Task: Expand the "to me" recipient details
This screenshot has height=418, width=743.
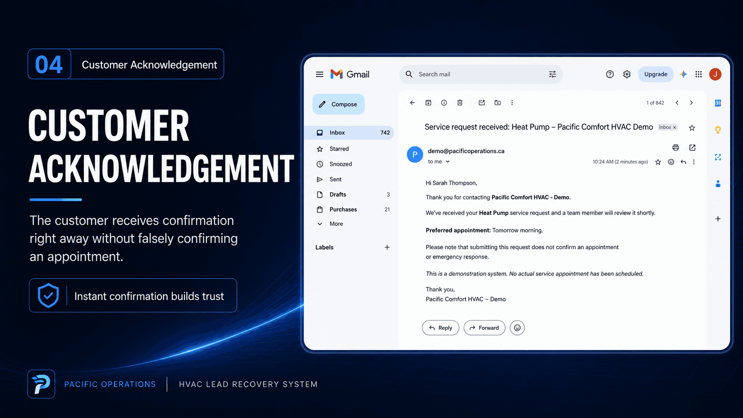Action: pyautogui.click(x=447, y=162)
